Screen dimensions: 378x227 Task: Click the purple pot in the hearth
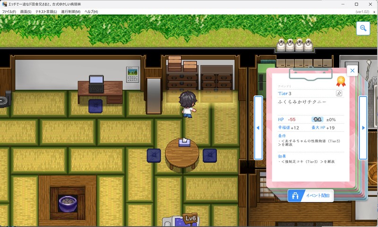(68, 203)
